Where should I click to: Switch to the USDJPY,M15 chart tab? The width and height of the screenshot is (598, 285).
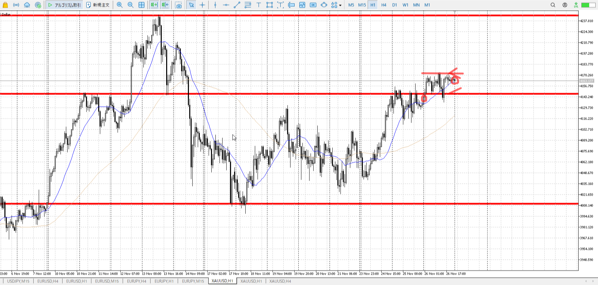point(18,281)
